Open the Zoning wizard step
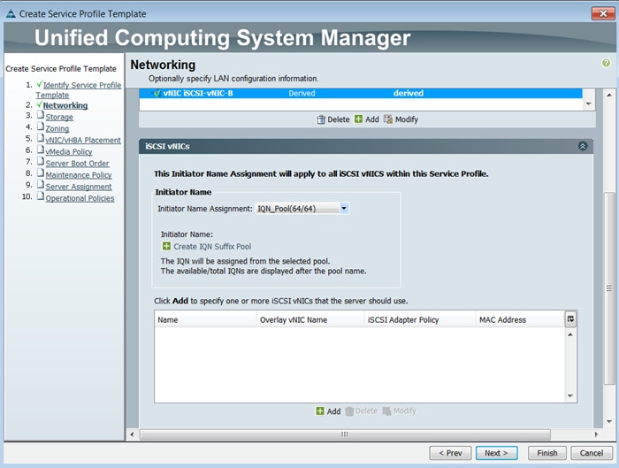The height and width of the screenshot is (468, 619). [57, 128]
